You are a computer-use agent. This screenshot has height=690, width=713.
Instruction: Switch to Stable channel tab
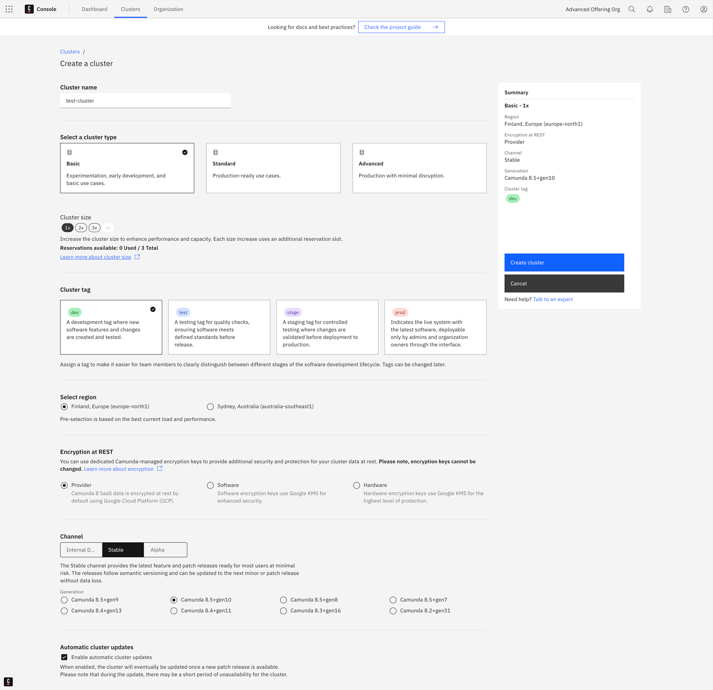pyautogui.click(x=123, y=550)
